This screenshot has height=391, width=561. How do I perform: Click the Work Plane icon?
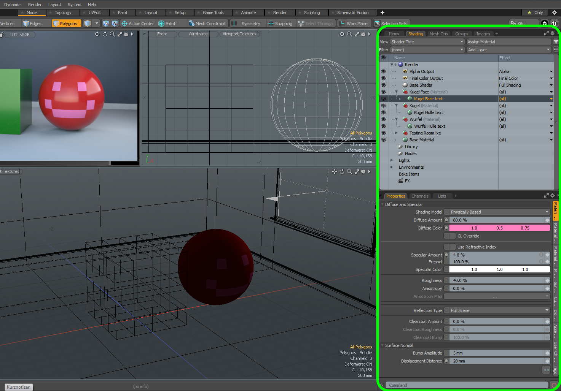click(342, 24)
